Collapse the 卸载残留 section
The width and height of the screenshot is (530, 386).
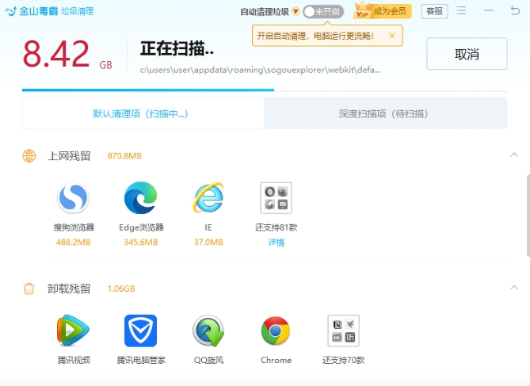click(x=514, y=288)
